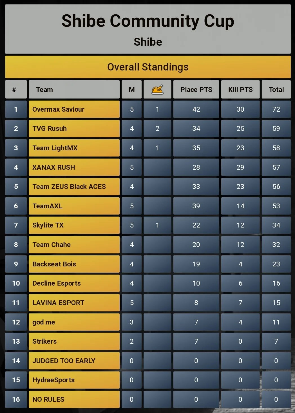This screenshot has height=413, width=295.
Task: Click the JUDGED TOO EARLY team name
Action: click(64, 361)
